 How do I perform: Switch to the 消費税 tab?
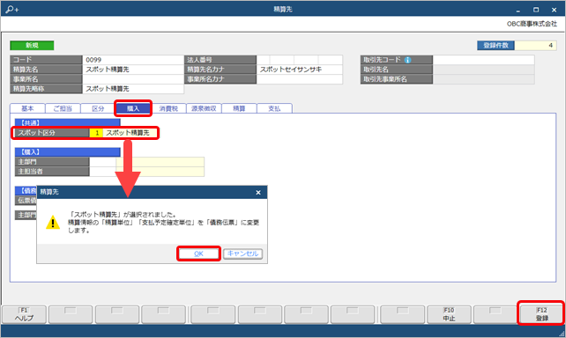click(x=168, y=108)
